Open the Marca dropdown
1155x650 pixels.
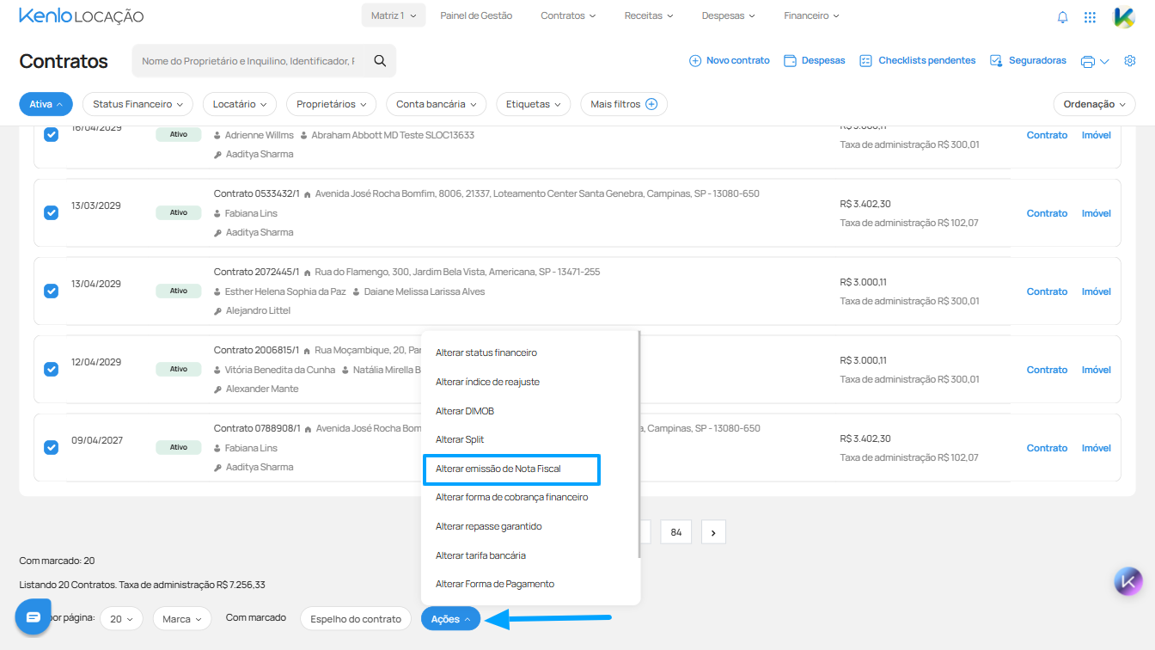[182, 619]
